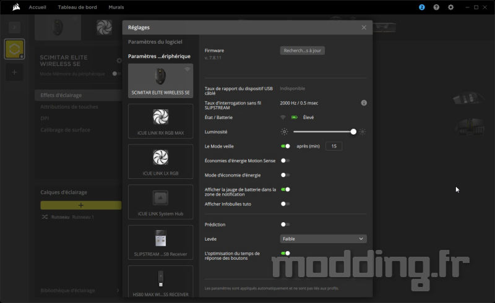Adjust the Luminosité slider handle
The width and height of the screenshot is (495, 303).
click(x=353, y=131)
